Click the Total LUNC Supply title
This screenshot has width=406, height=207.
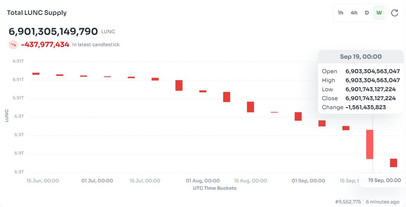pos(37,13)
